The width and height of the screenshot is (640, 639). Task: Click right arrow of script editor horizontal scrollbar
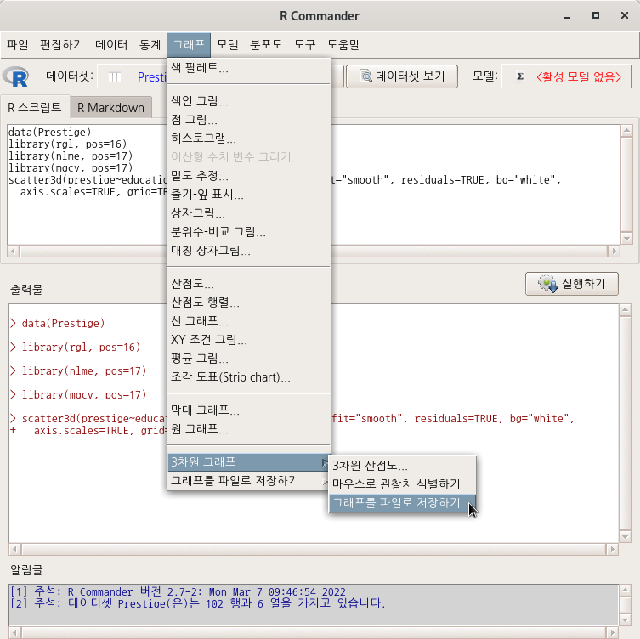pyautogui.click(x=614, y=251)
